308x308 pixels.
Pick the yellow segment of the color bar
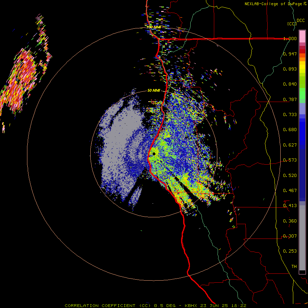302,67
